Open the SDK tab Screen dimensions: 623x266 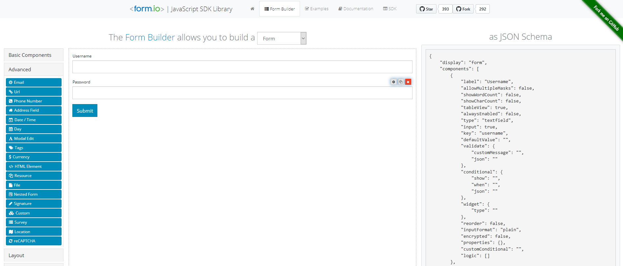point(390,9)
